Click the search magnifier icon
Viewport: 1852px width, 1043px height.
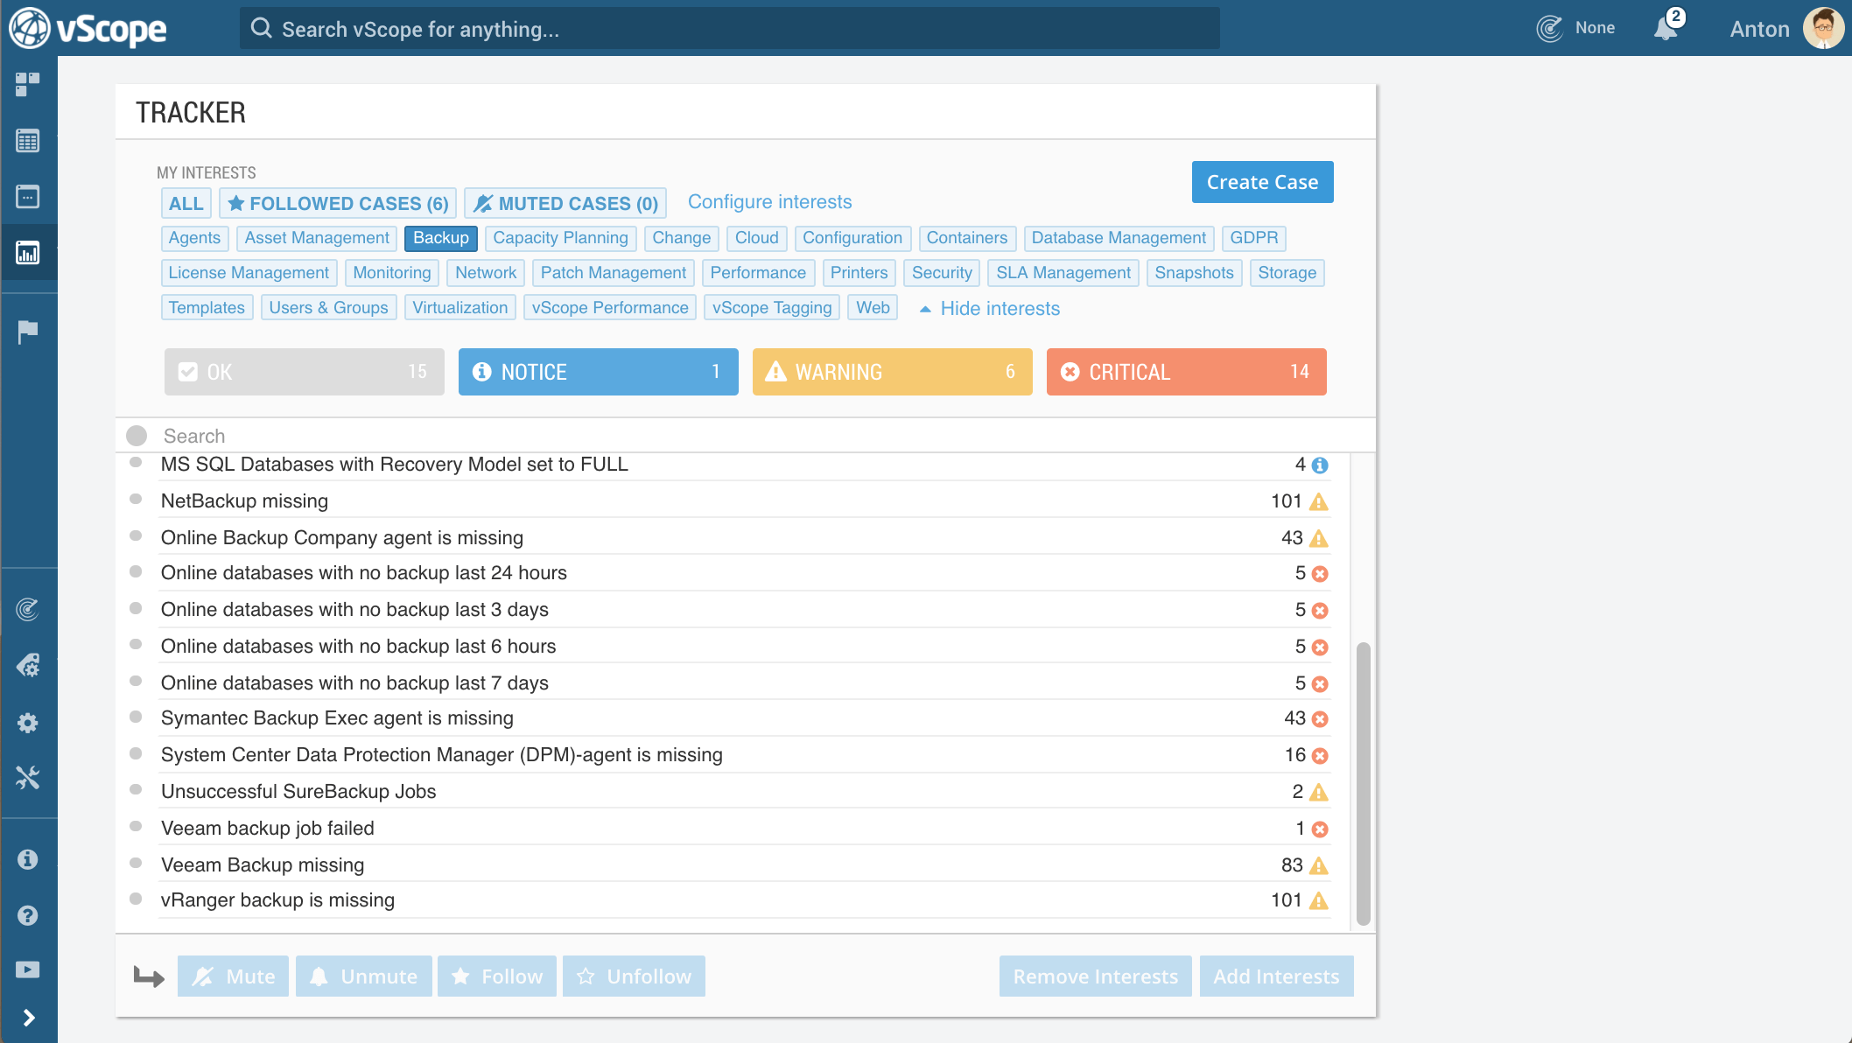point(261,28)
